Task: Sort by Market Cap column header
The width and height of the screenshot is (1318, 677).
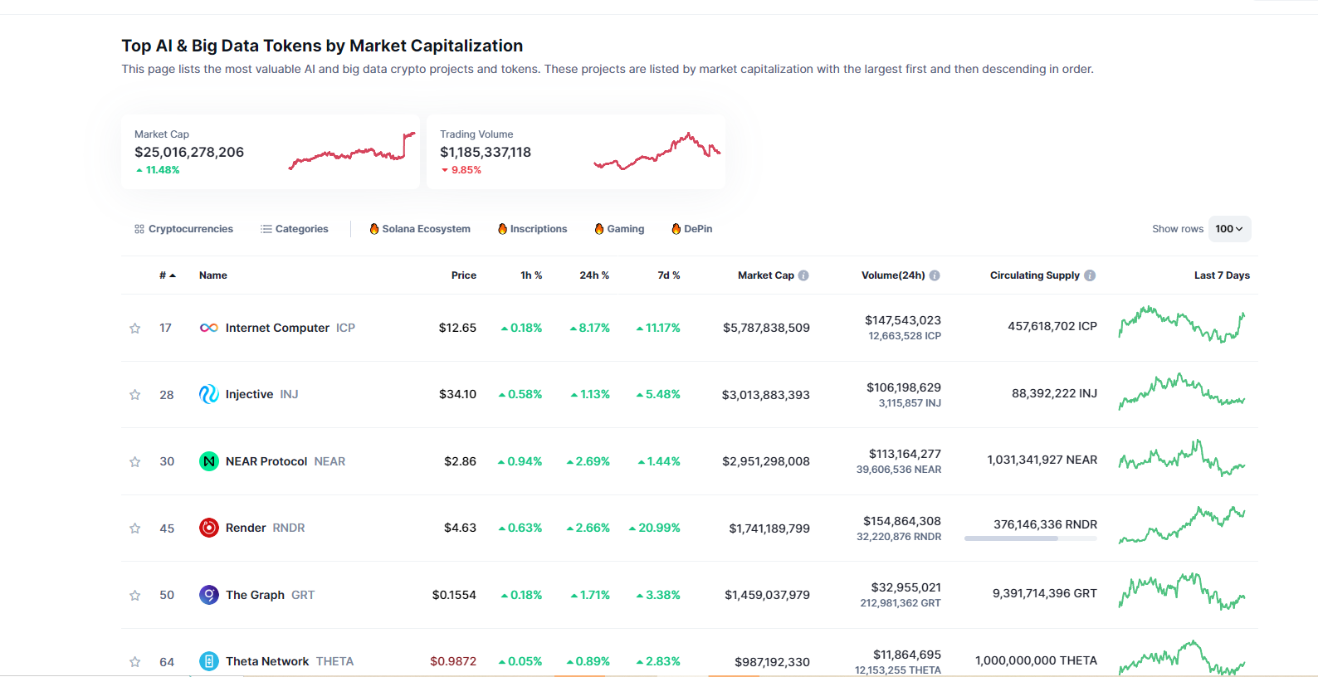Action: (766, 275)
